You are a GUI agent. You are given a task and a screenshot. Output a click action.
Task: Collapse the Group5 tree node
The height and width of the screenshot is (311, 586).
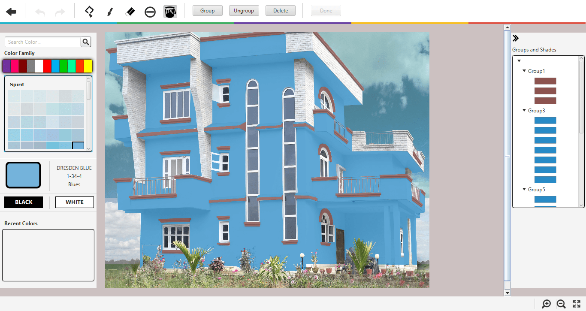point(524,189)
